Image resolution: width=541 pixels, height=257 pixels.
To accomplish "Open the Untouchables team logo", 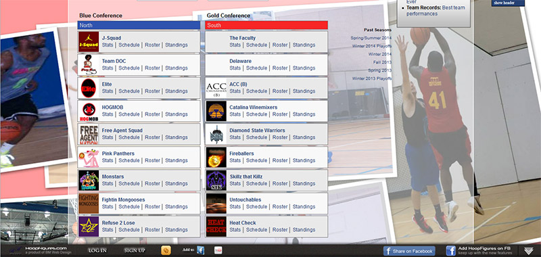I will click(x=216, y=204).
